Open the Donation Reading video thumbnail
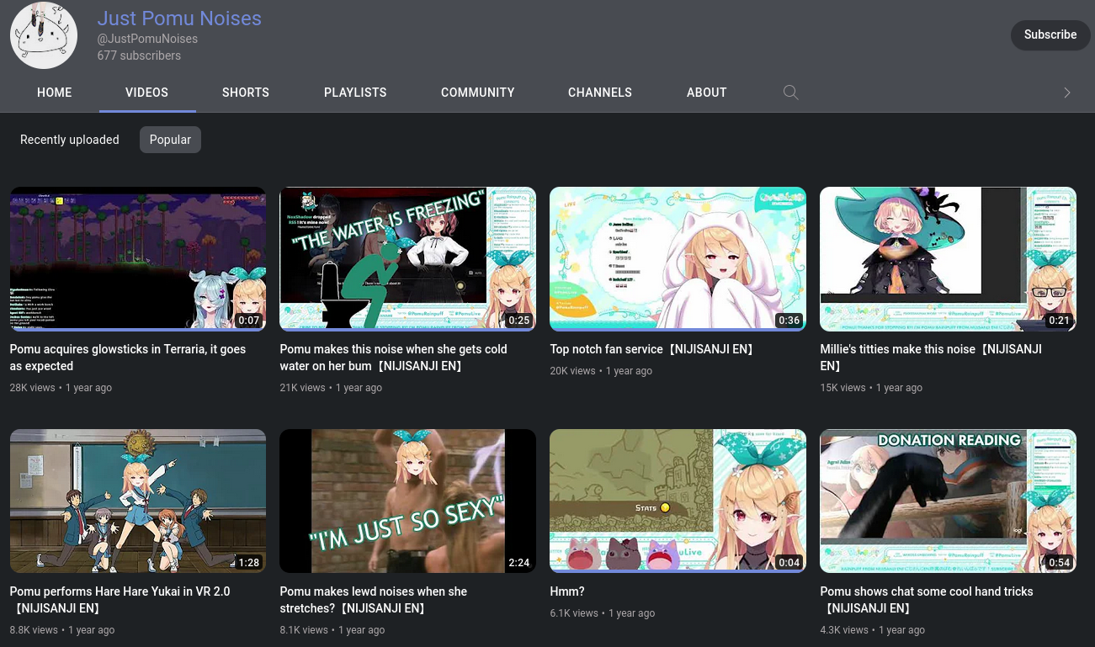The width and height of the screenshot is (1095, 647). (x=949, y=501)
